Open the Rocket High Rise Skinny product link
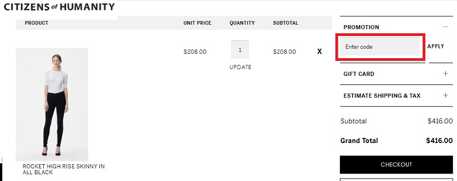The image size is (457, 181). point(64,169)
